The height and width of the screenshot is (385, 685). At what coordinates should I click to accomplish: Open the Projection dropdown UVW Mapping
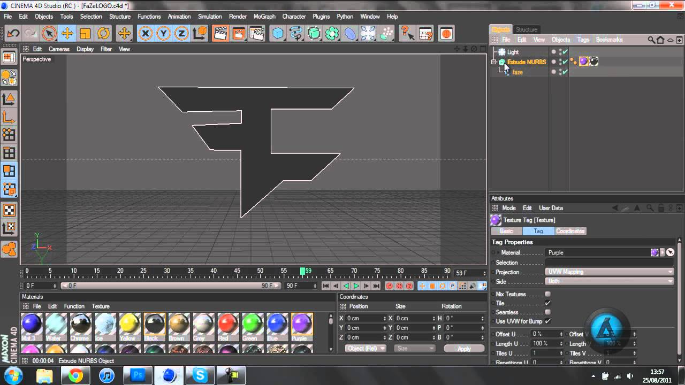610,272
